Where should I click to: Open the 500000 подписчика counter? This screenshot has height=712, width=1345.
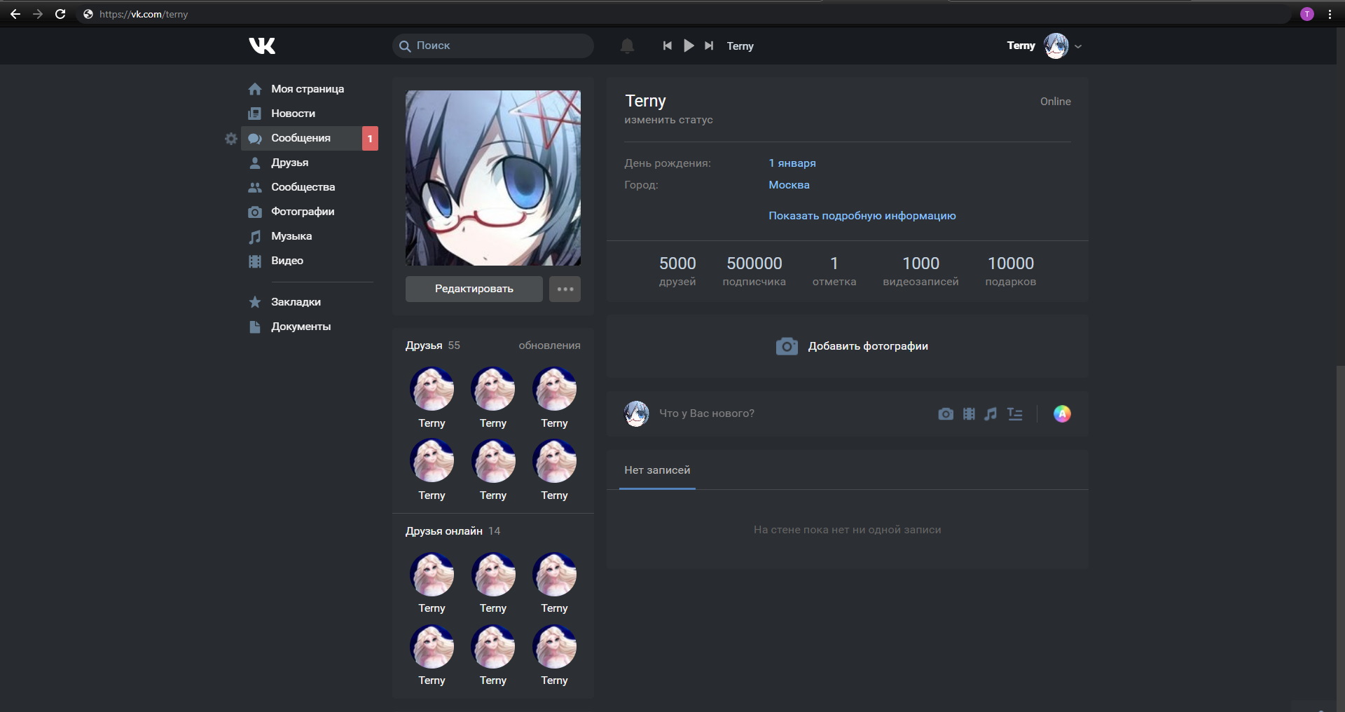754,271
